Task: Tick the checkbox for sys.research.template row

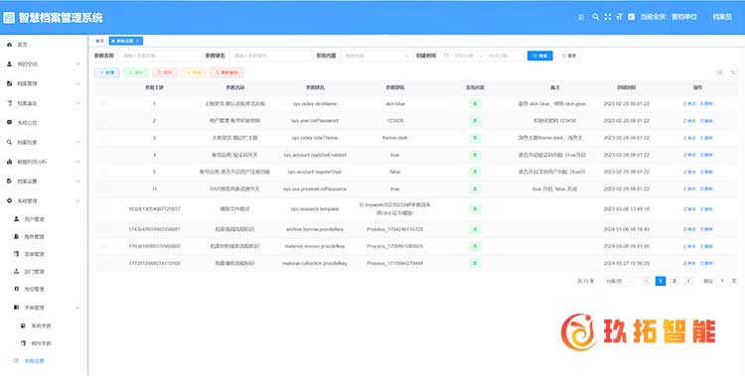Action: (x=103, y=209)
